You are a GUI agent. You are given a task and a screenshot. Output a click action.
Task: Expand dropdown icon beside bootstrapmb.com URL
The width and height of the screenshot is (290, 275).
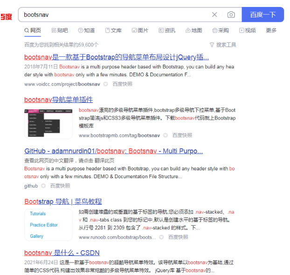pos(166,135)
